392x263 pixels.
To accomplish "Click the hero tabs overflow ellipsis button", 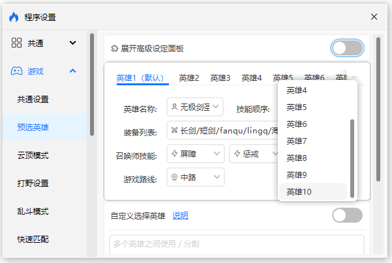I will (355, 77).
